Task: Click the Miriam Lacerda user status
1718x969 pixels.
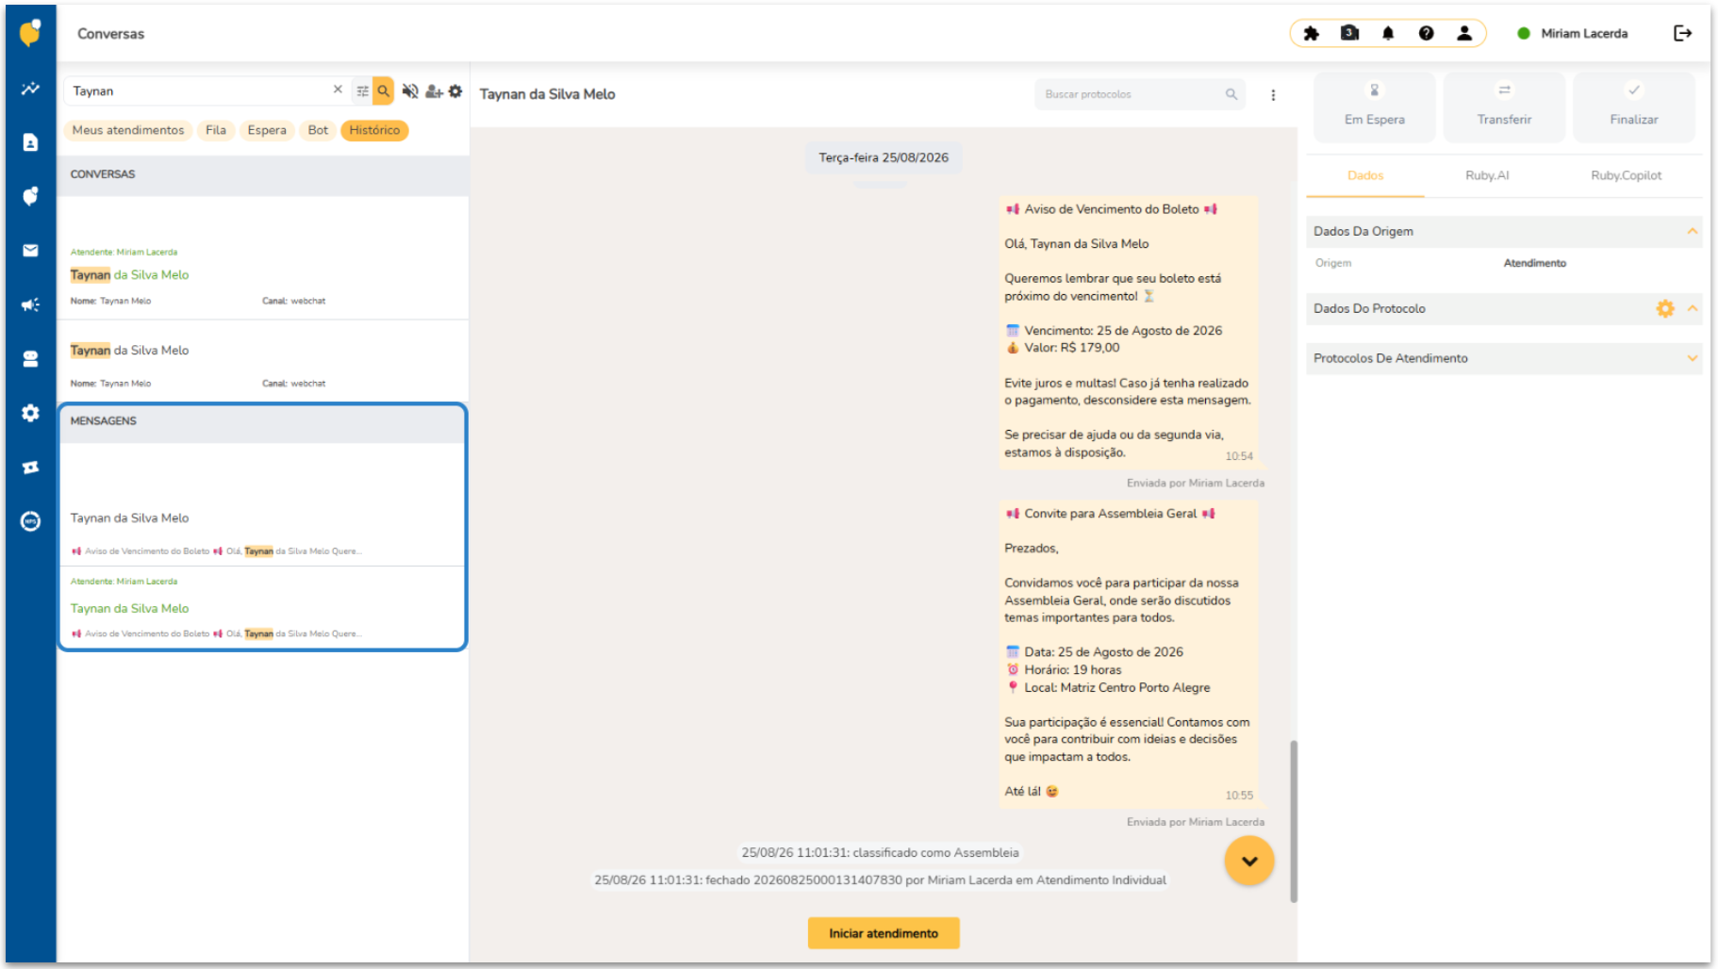Action: 1572,33
